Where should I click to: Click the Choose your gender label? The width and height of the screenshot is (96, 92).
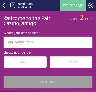tap(17, 53)
